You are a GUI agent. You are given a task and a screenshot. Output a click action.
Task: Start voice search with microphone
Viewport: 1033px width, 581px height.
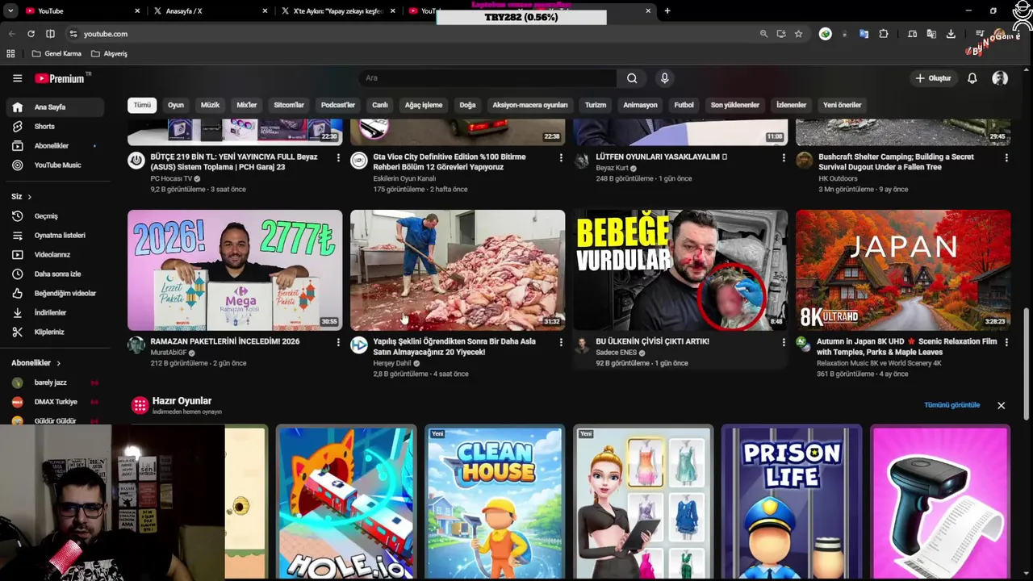pos(664,78)
